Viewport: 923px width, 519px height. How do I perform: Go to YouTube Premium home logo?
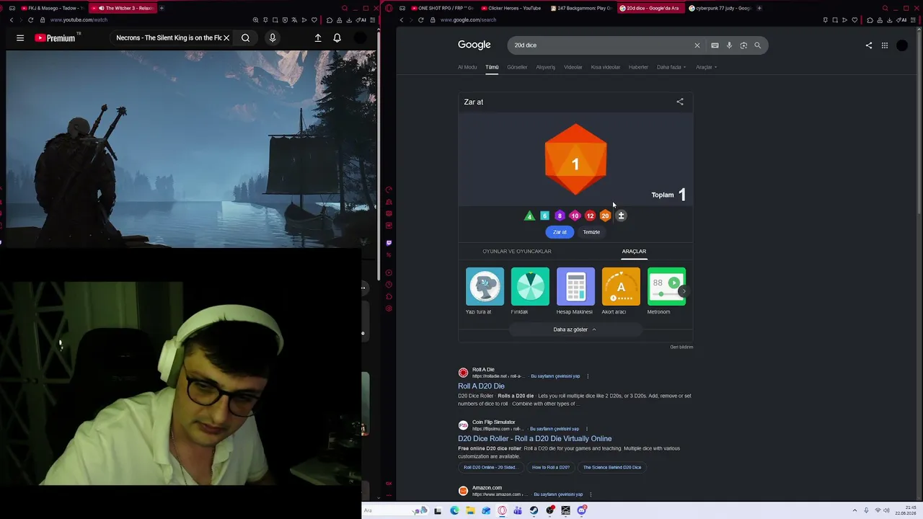55,37
